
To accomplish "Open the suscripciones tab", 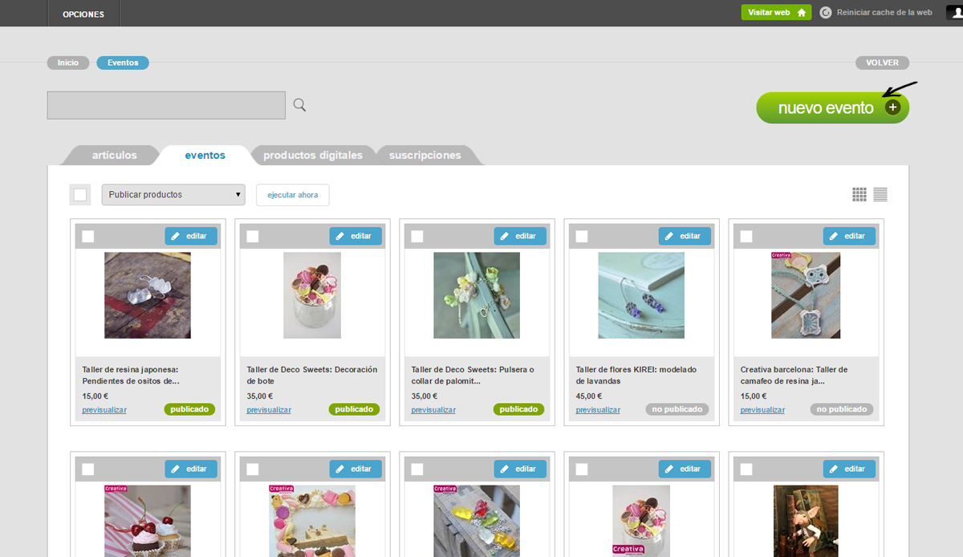I will click(x=425, y=156).
